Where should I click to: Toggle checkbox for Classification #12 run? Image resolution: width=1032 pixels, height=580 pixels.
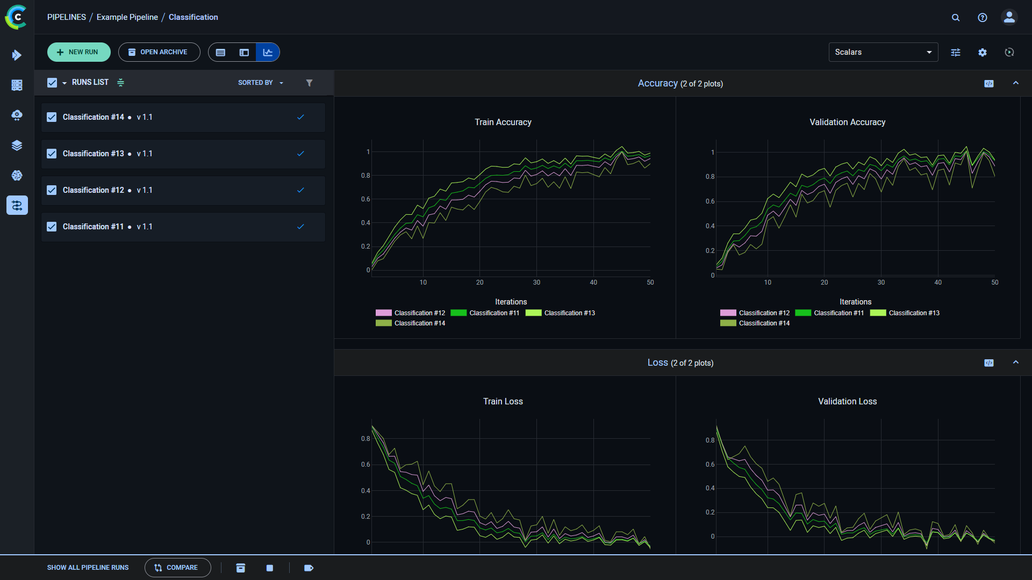(52, 190)
